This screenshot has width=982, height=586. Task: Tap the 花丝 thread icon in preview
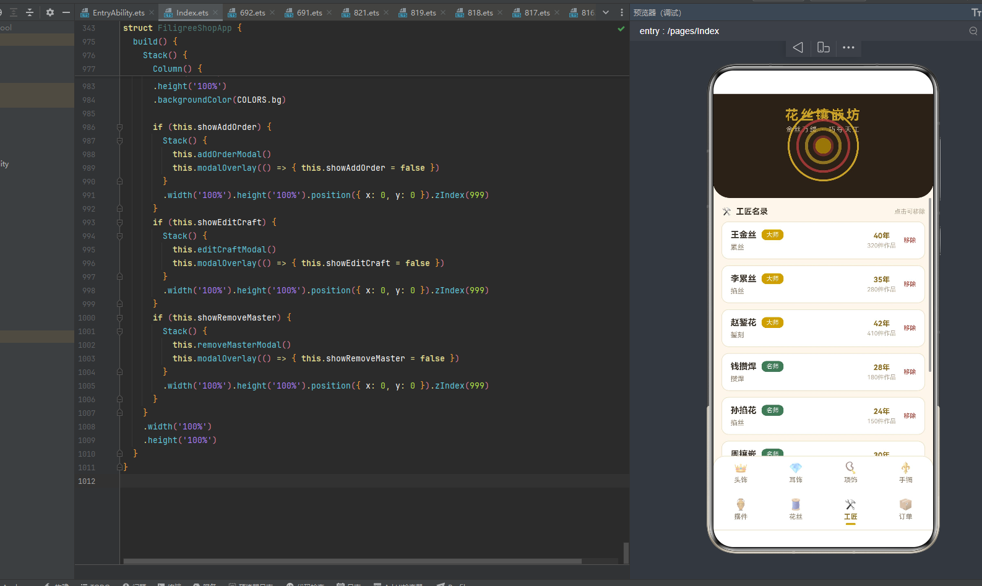(796, 504)
